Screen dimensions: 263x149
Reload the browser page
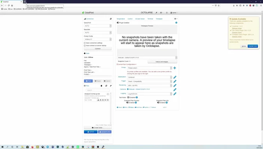click(9, 5)
